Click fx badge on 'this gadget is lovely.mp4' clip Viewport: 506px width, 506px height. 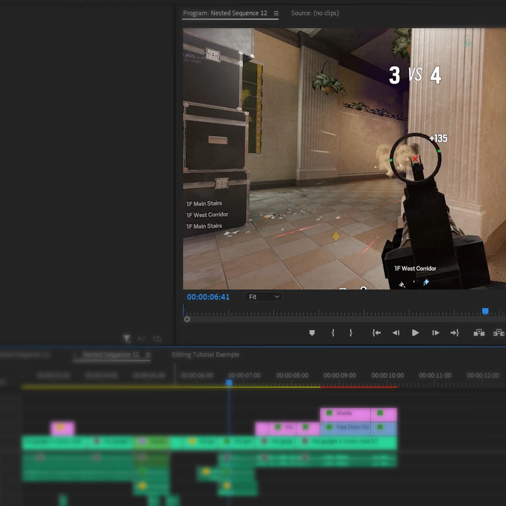(305, 441)
